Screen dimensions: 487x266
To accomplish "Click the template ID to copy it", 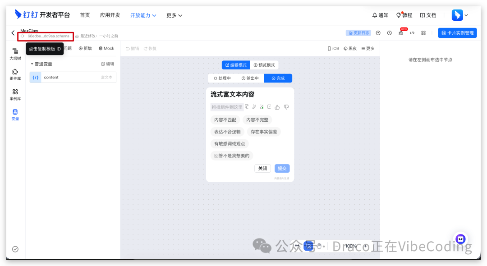I will [45, 35].
